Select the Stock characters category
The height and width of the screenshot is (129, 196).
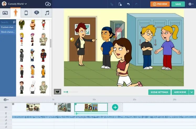[8, 32]
